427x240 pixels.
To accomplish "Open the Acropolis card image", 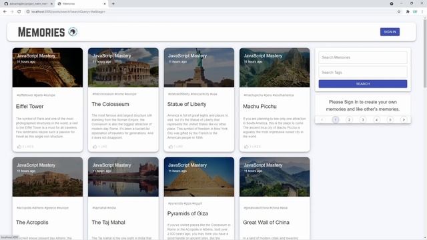I will tap(47, 177).
